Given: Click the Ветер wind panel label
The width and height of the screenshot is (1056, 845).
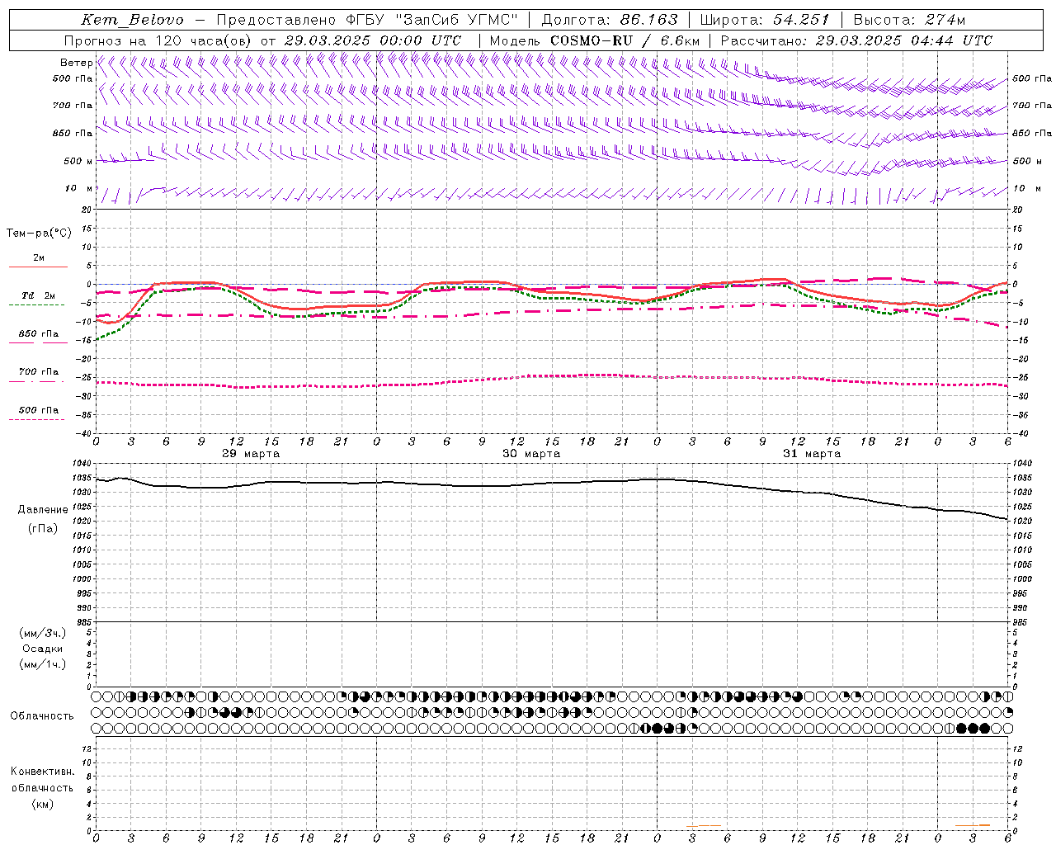Looking at the screenshot, I should point(76,63).
